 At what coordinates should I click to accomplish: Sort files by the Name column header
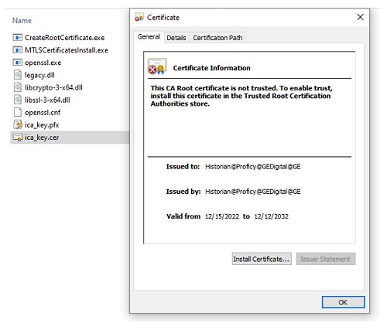pyautogui.click(x=22, y=21)
